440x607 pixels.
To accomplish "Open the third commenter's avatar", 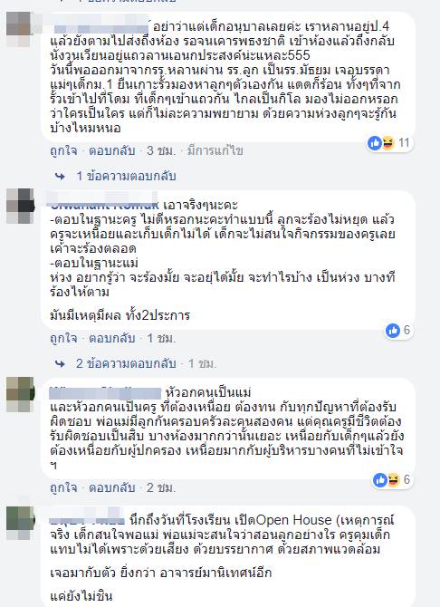I will coord(20,394).
